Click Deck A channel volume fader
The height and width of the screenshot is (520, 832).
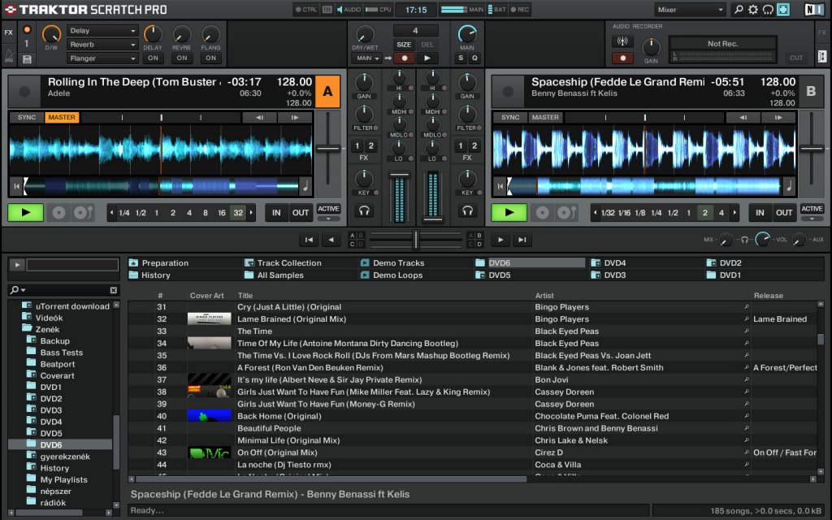click(399, 175)
